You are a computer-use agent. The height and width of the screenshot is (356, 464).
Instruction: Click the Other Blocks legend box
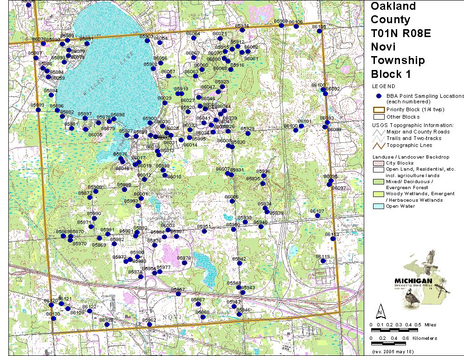click(378, 117)
